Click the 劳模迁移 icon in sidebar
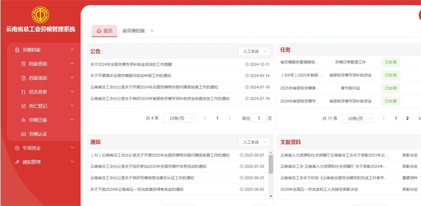The height and width of the screenshot is (206, 421). pyautogui.click(x=23, y=120)
